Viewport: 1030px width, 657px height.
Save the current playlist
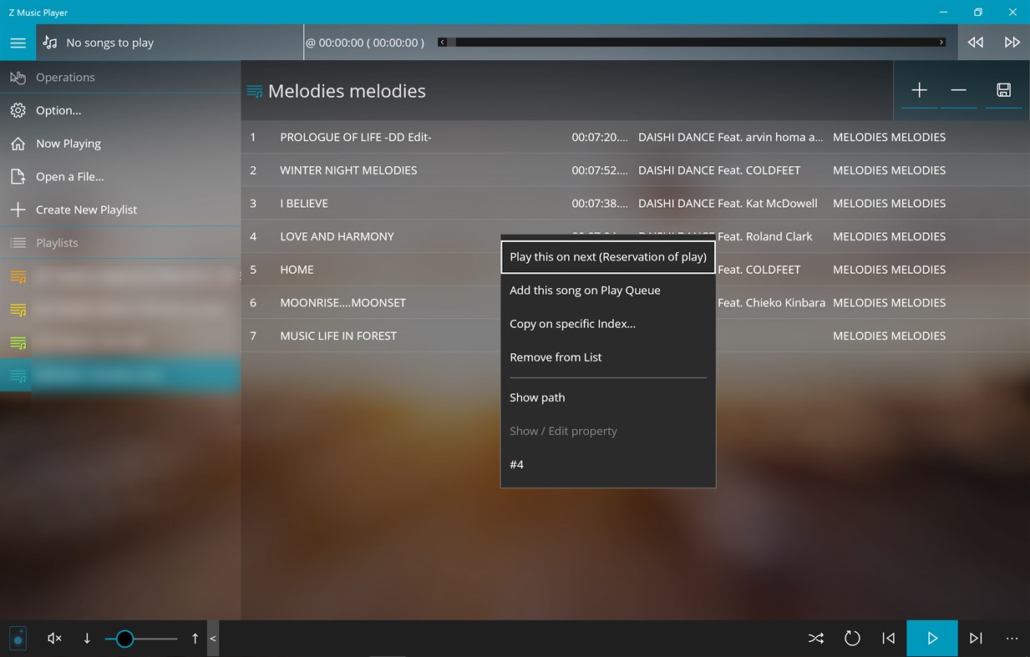[x=1003, y=90]
